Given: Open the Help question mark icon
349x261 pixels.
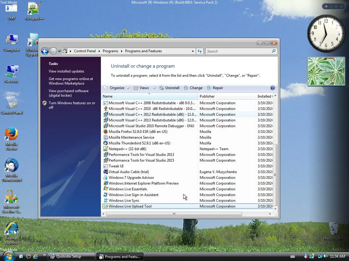Looking at the screenshot, I should pos(272,88).
